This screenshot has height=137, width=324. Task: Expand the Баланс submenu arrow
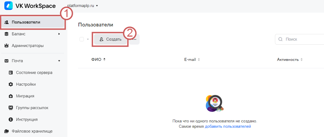pos(59,34)
